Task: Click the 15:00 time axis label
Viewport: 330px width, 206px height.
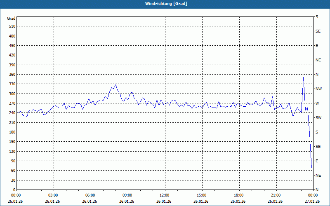Action: [202, 195]
